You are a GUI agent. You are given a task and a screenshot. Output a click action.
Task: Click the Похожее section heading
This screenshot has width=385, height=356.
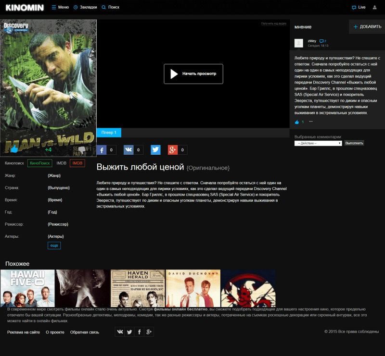(x=17, y=264)
